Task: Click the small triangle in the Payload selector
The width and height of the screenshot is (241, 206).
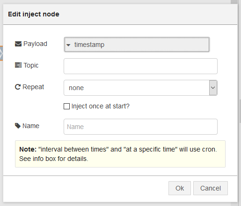Action: point(68,45)
